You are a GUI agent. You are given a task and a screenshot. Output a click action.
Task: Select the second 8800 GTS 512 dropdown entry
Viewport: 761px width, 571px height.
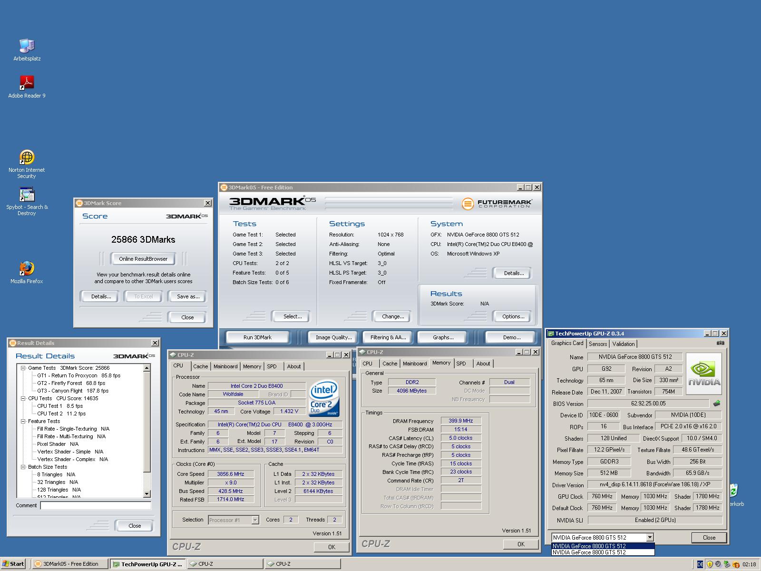603,552
